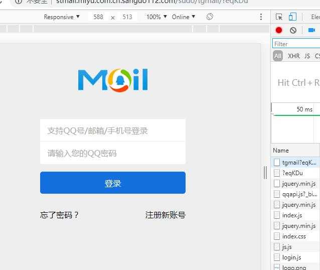The image size is (320, 270).
Task: Click the rotate device orientation icon
Action: pyautogui.click(x=210, y=17)
